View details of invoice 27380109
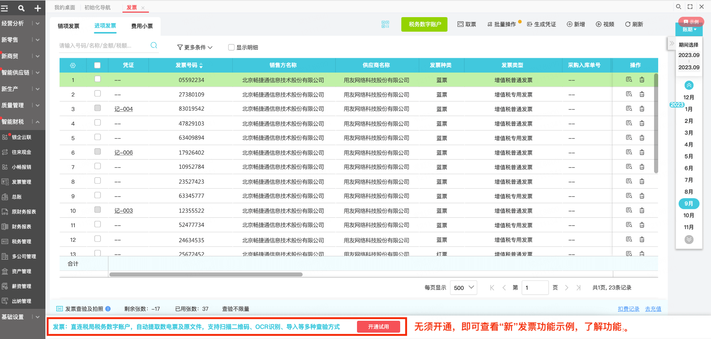The image size is (711, 339). click(629, 94)
